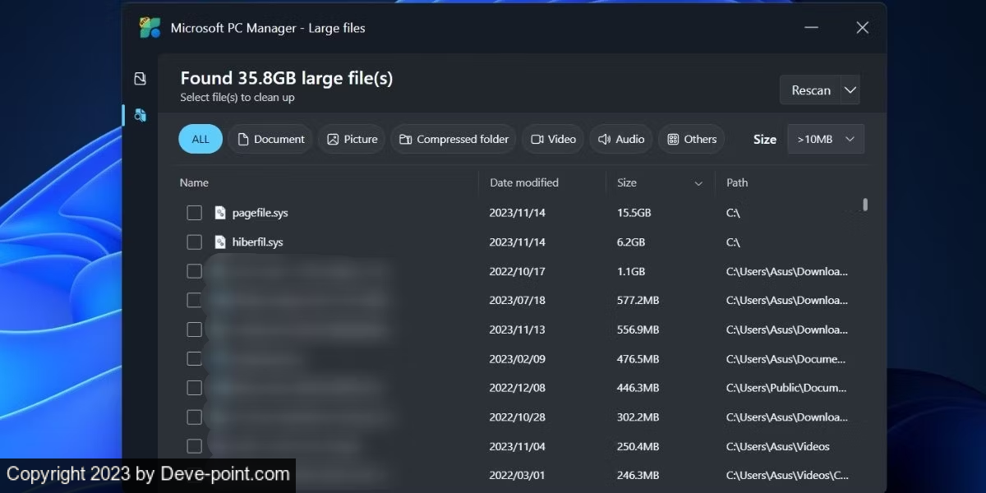Click the C:\Users\Asus\Videos path

click(x=778, y=446)
